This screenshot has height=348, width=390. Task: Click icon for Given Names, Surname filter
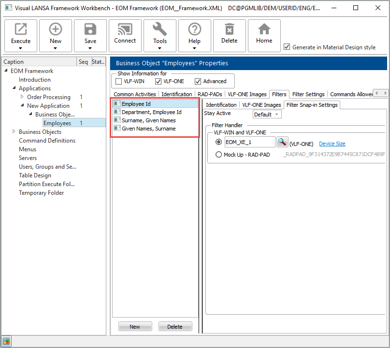point(117,128)
